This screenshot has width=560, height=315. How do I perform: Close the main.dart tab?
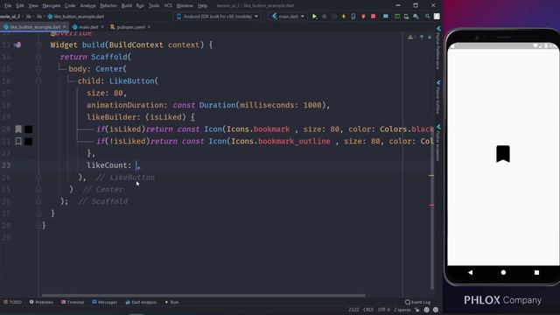(102, 27)
